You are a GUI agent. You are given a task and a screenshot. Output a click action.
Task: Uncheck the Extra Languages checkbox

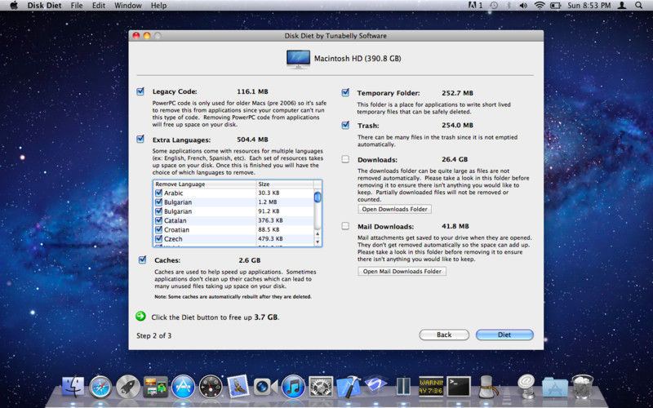pos(140,139)
